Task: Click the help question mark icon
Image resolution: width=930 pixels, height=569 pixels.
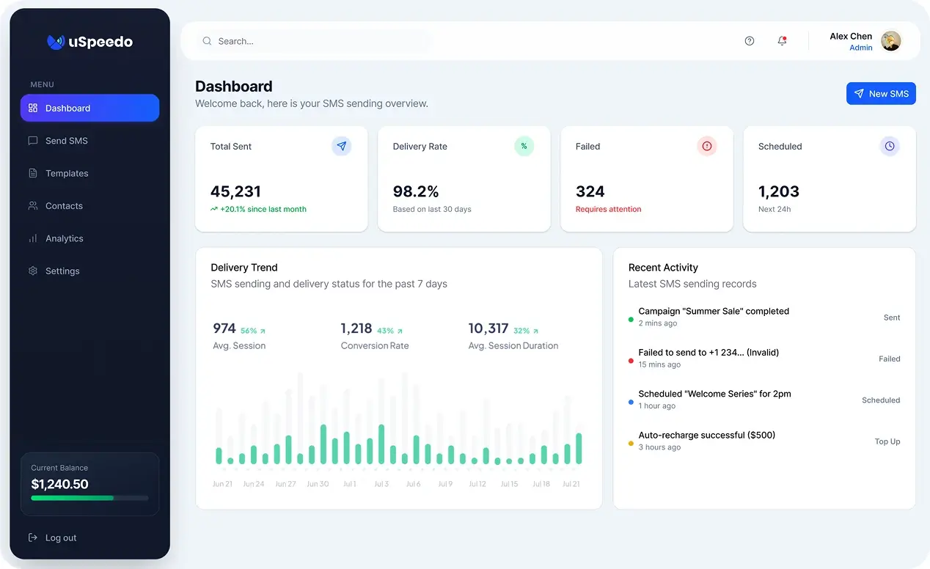Action: [x=749, y=40]
